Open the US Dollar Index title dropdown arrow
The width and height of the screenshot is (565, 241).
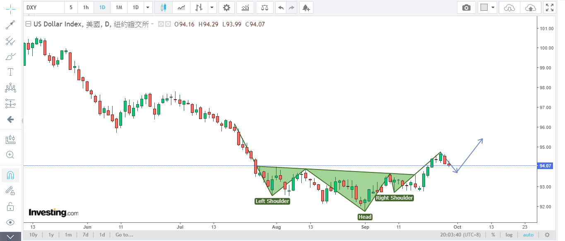click(x=152, y=24)
